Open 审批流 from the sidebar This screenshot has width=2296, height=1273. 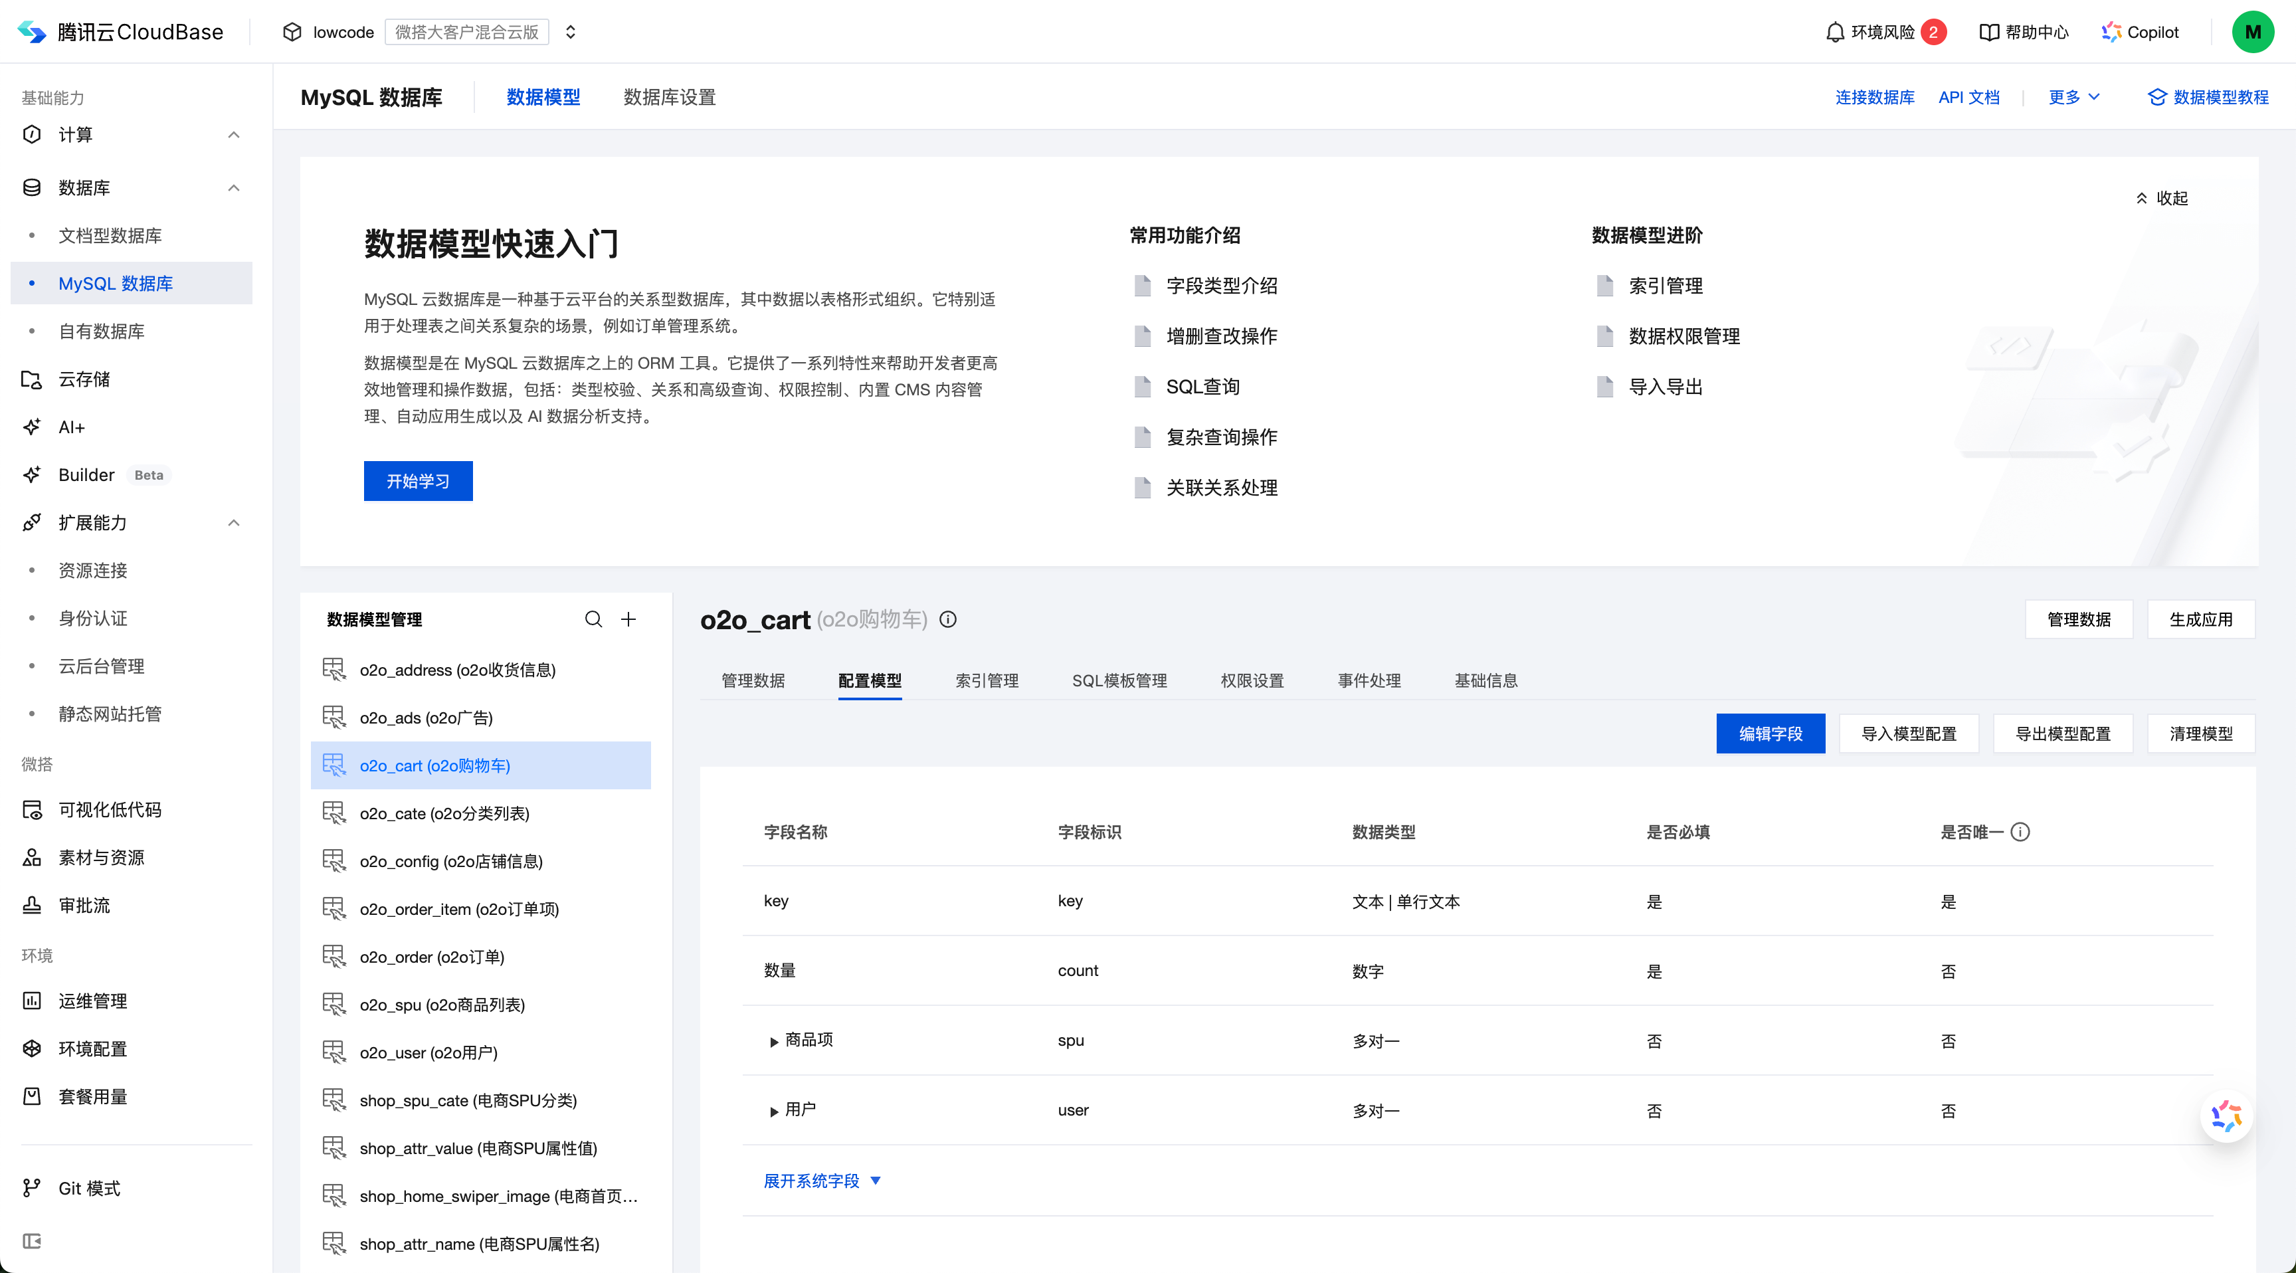coord(84,905)
